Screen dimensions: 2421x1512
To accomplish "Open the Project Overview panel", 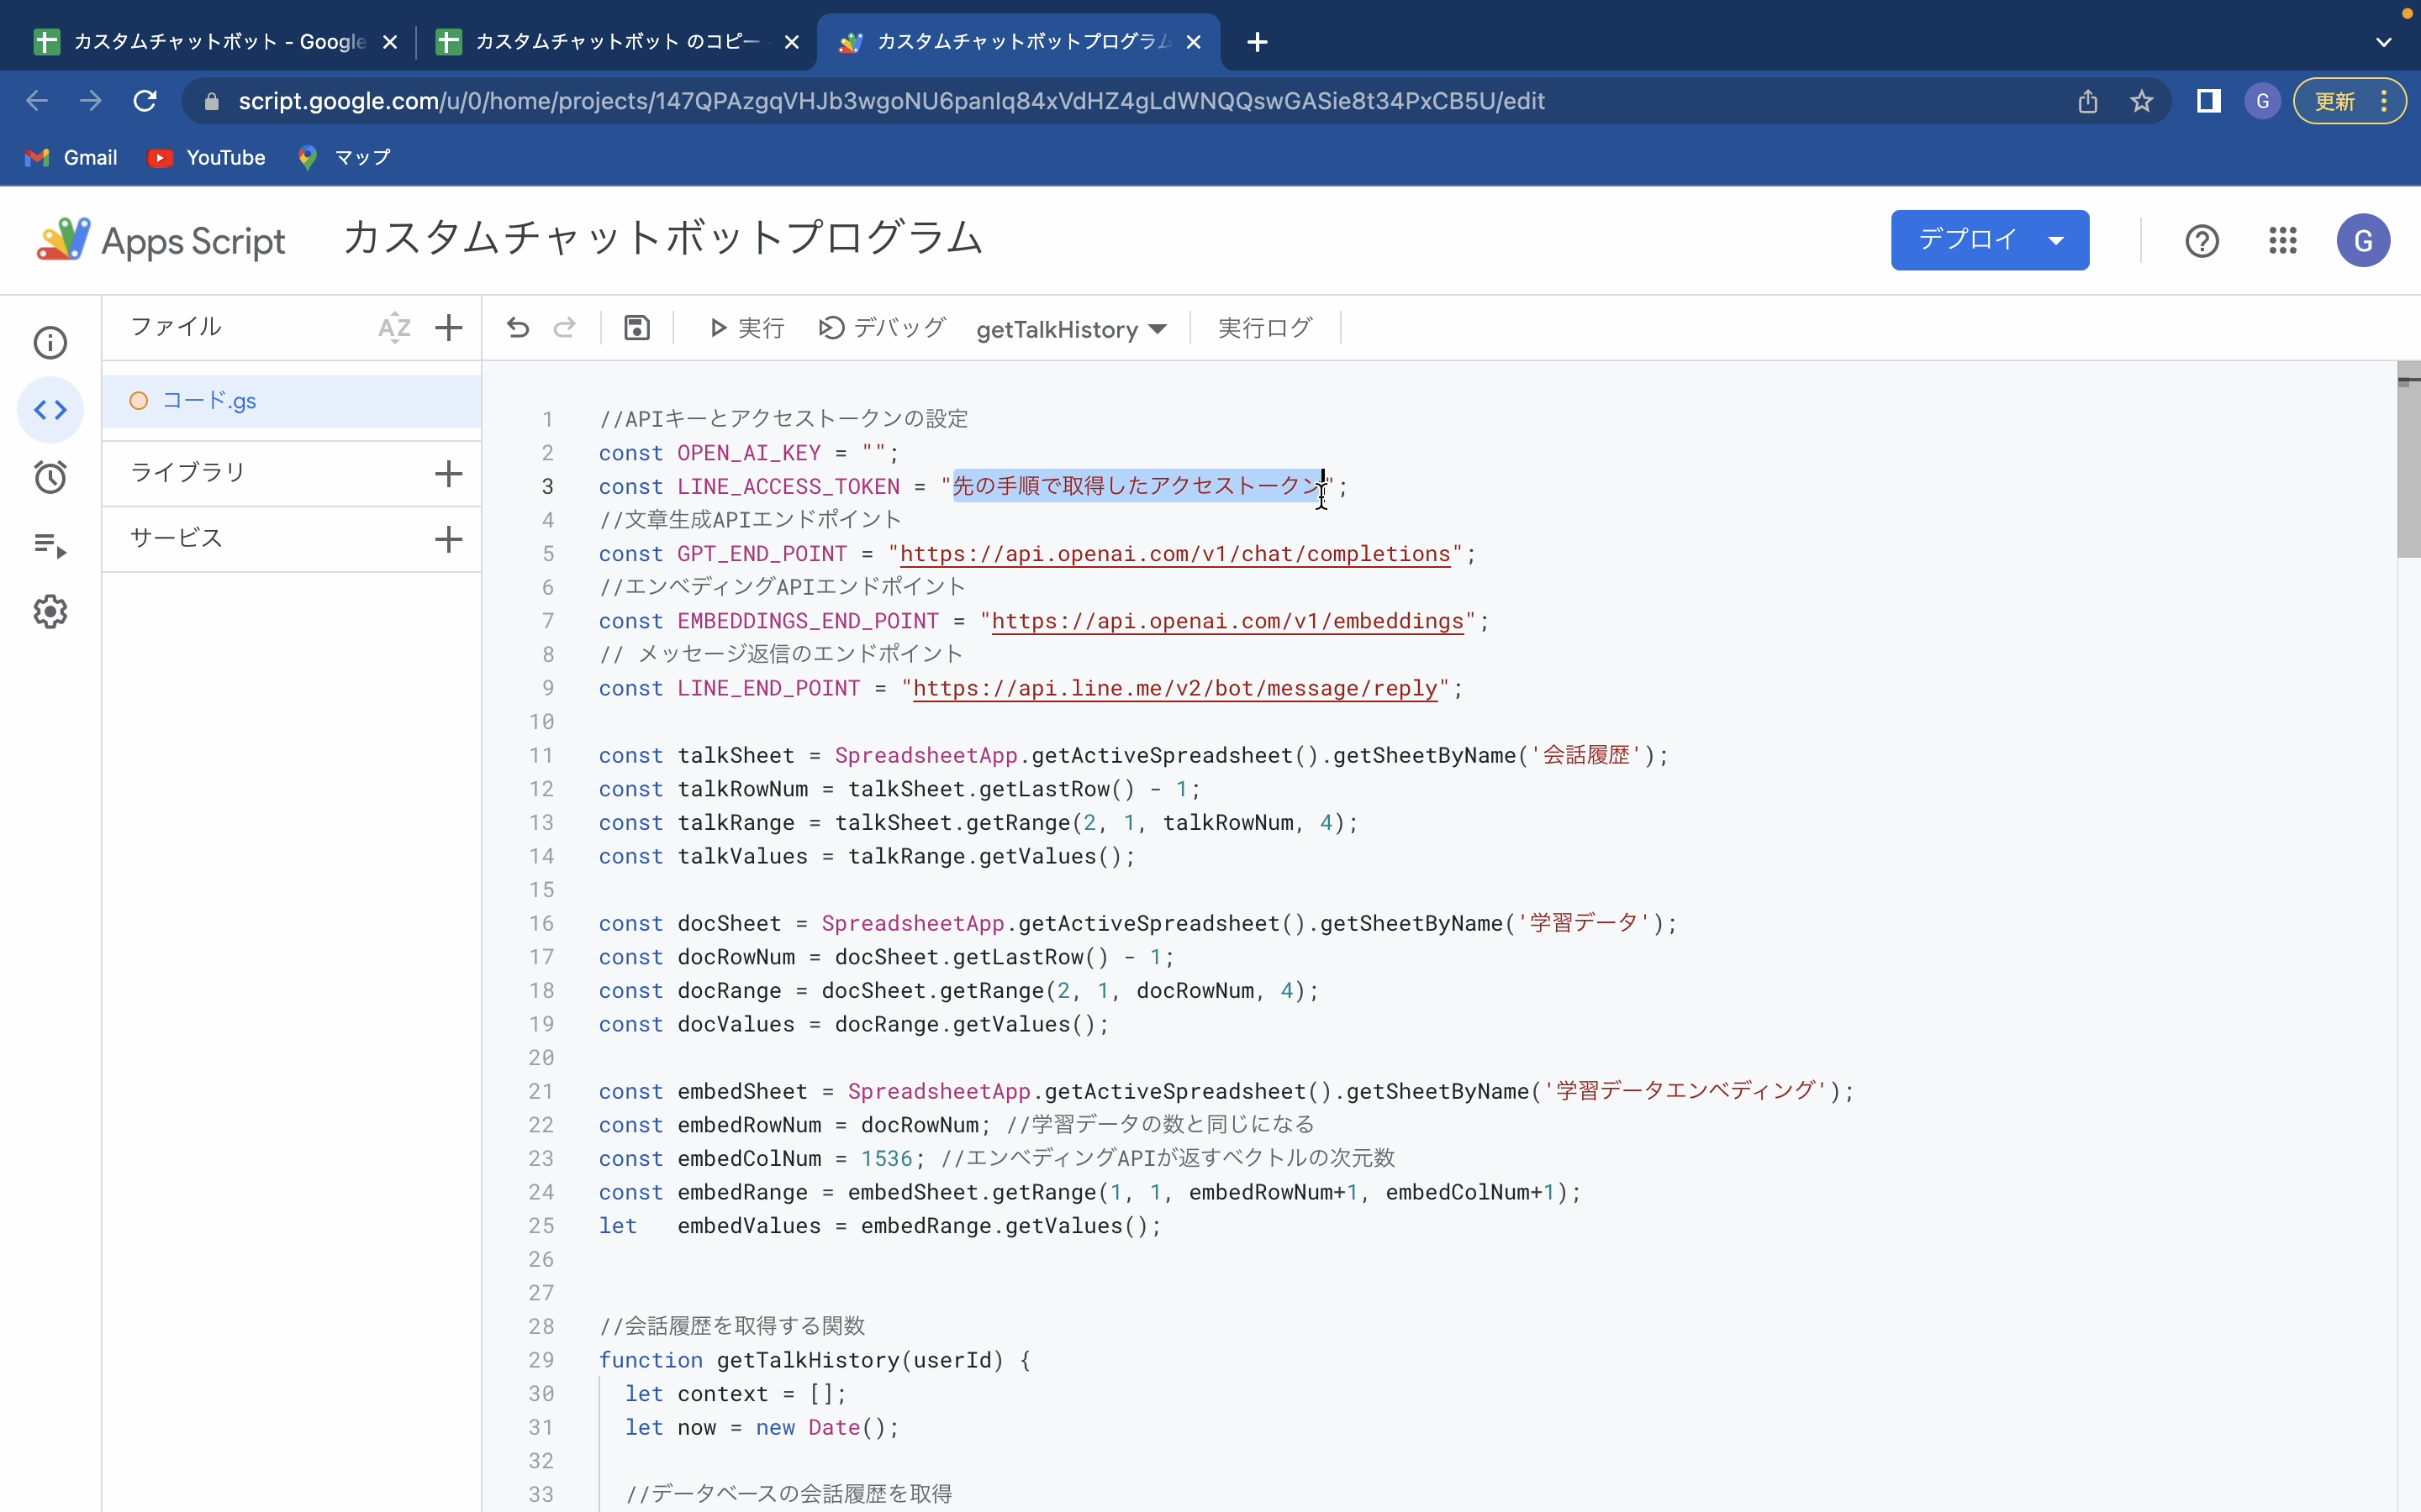I will point(50,342).
